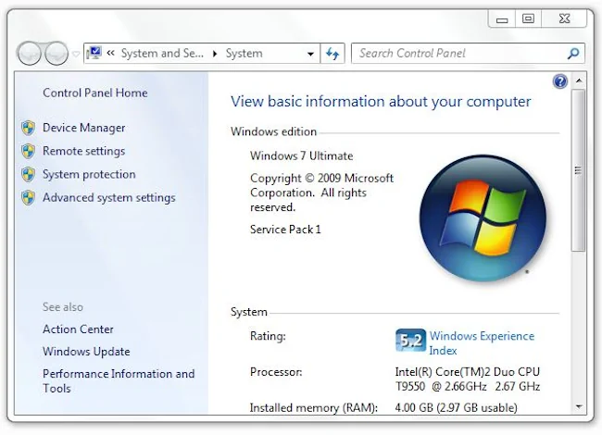This screenshot has width=602, height=435.
Task: Click the 4.00 GB RAM value
Action: point(456,407)
